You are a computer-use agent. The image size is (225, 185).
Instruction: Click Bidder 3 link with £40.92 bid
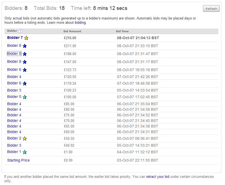14,145
